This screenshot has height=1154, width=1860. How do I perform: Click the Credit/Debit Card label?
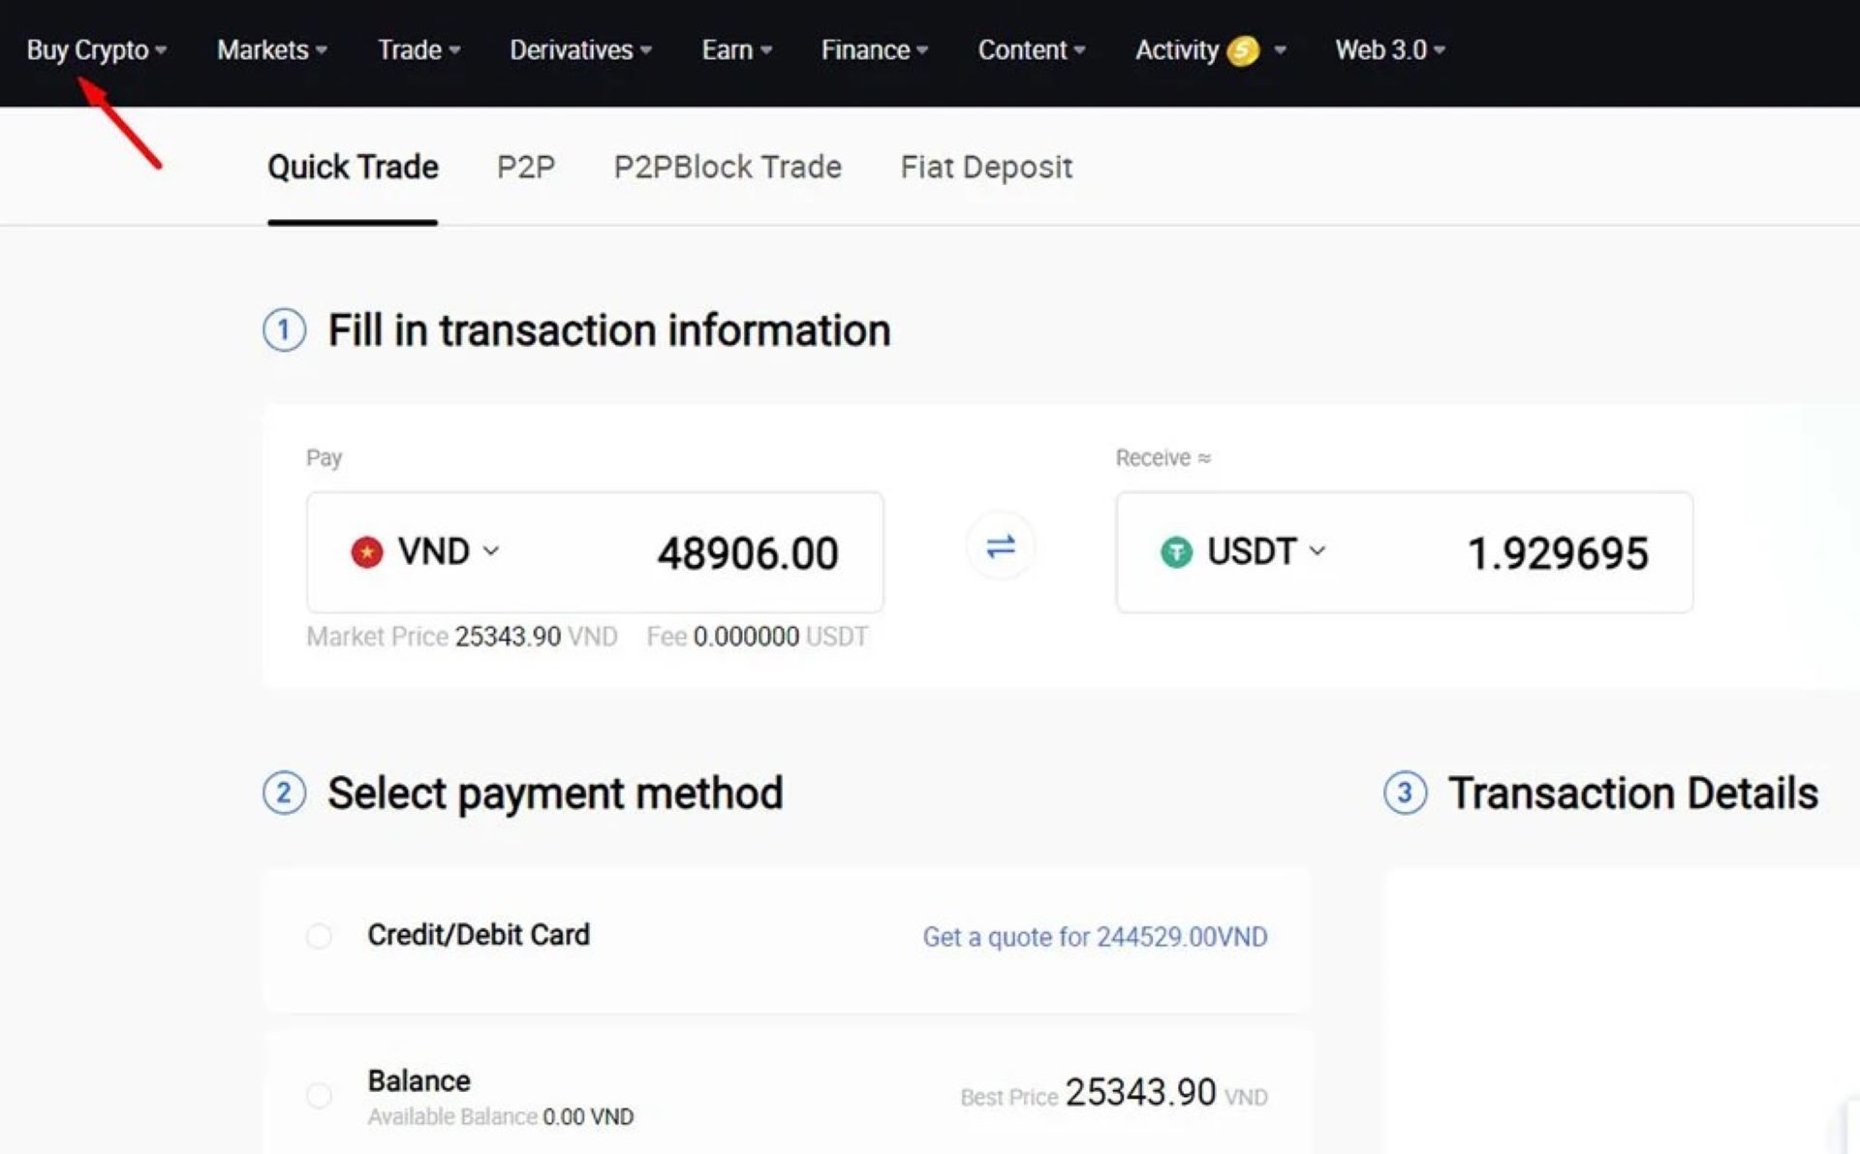pyautogui.click(x=479, y=935)
